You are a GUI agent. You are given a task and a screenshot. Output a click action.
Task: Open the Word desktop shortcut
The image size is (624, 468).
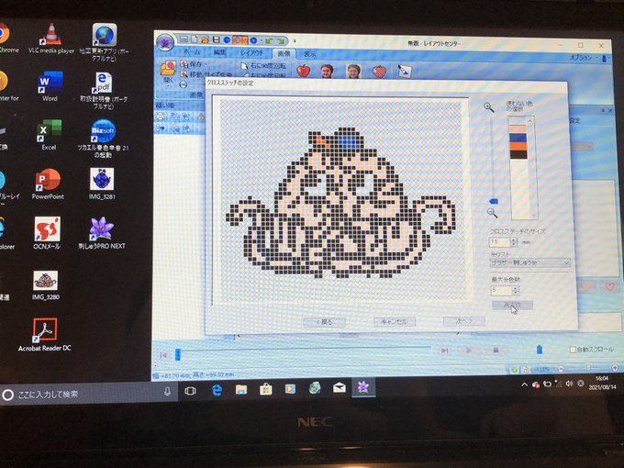coord(50,86)
